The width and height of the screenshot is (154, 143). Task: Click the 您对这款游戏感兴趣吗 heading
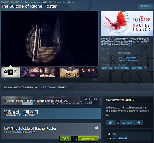tap(120, 100)
